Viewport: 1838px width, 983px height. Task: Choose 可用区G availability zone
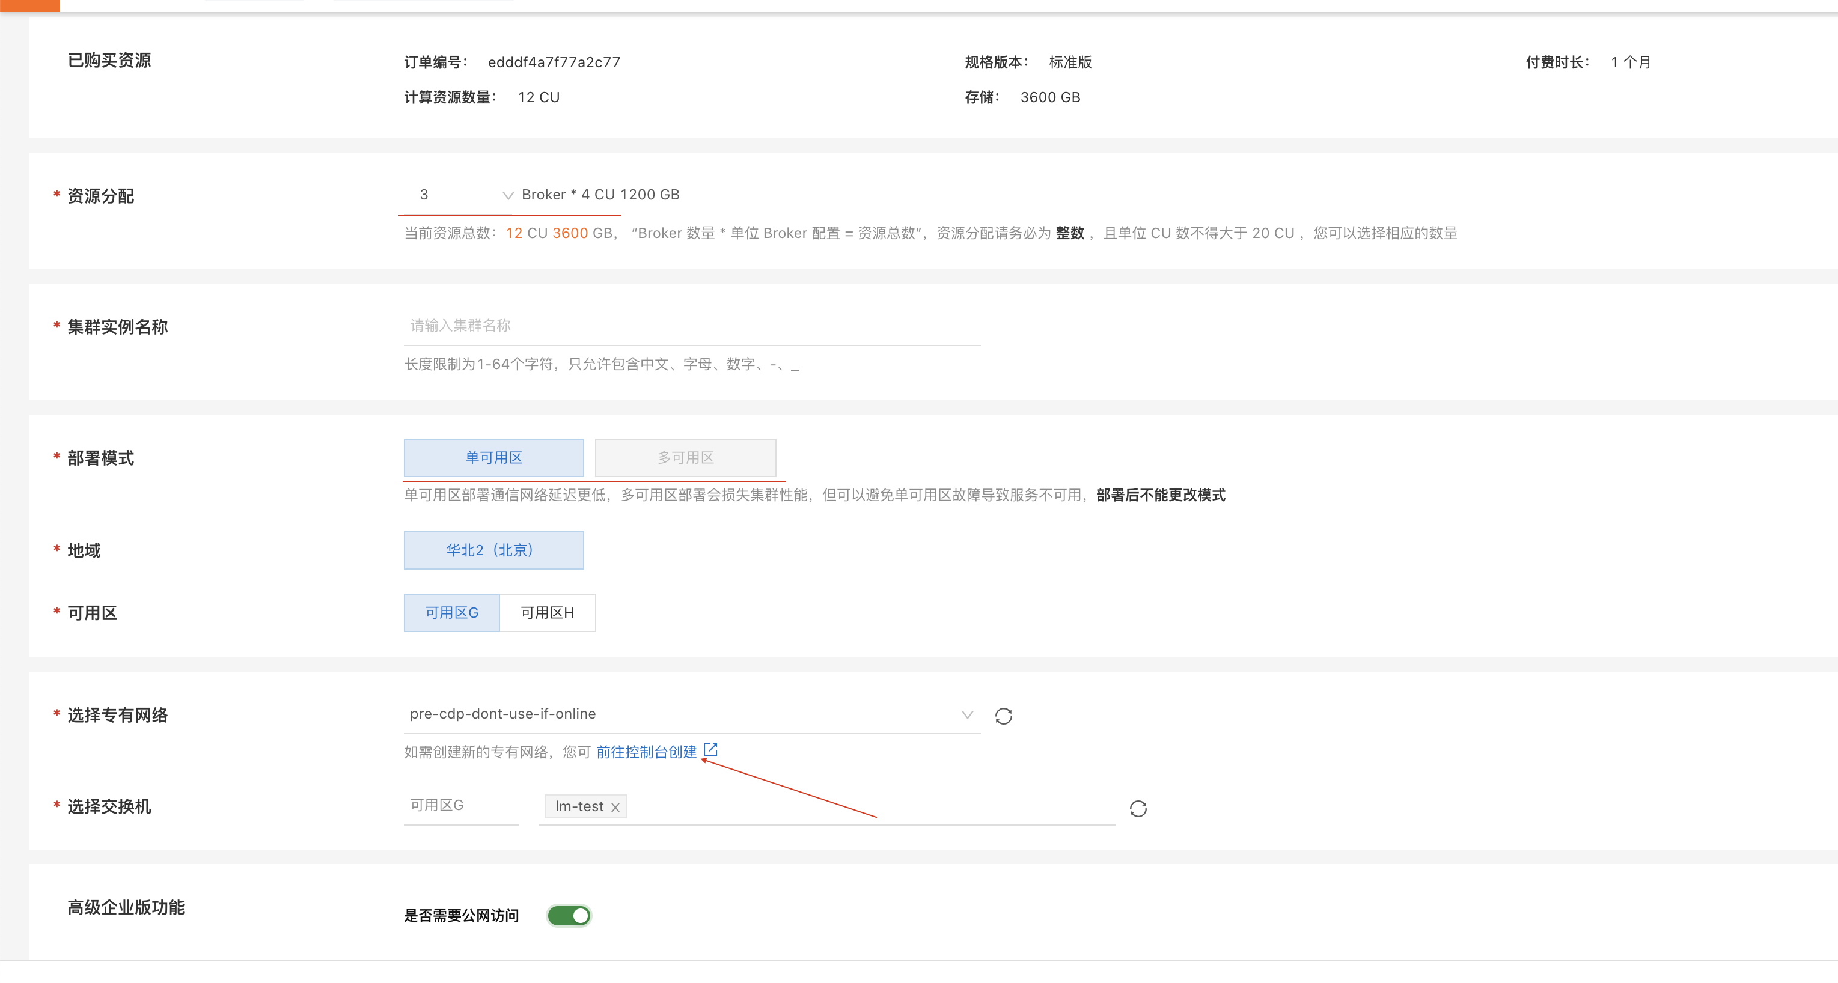click(451, 612)
